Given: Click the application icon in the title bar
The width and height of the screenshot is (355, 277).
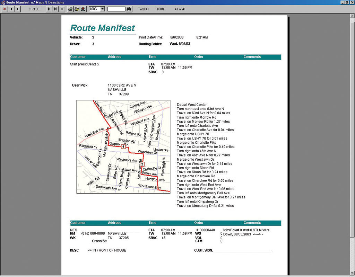Looking at the screenshot, I should [x=2, y=2].
